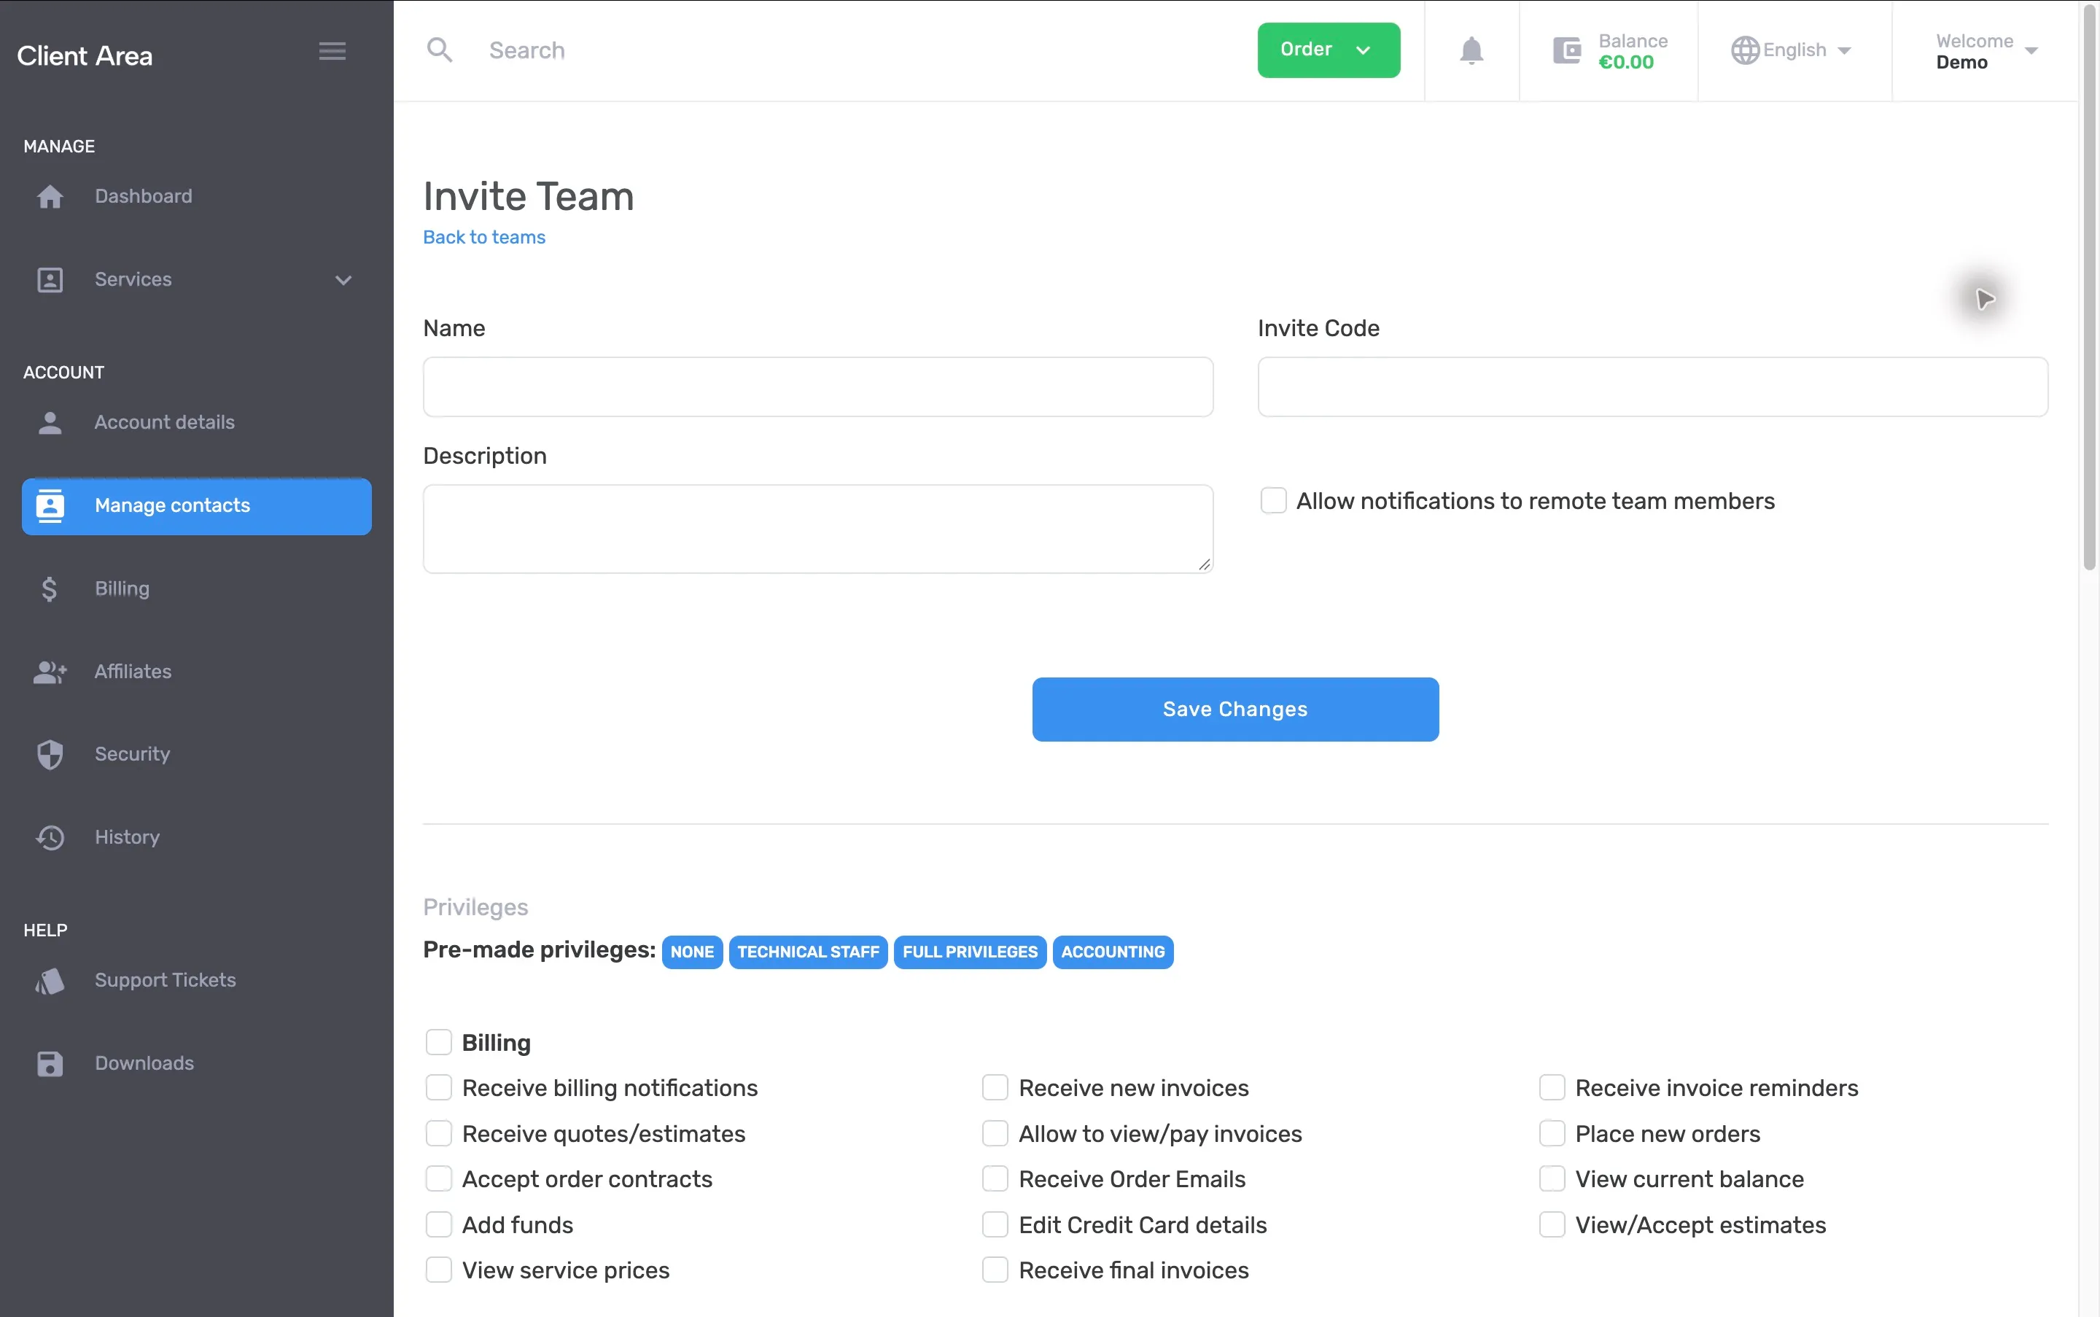Click the Dashboard home icon

pyautogui.click(x=50, y=197)
